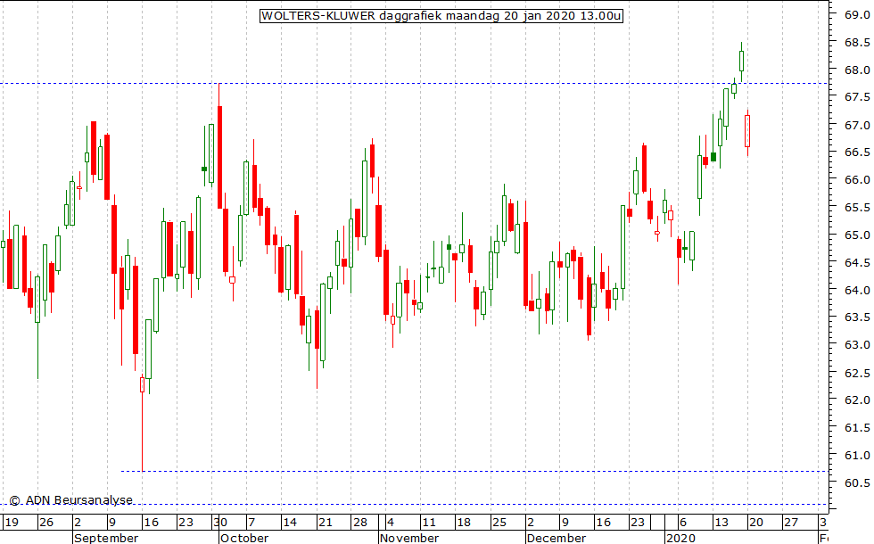Image resolution: width=874 pixels, height=544 pixels.
Task: Select the October month label
Action: (x=244, y=538)
